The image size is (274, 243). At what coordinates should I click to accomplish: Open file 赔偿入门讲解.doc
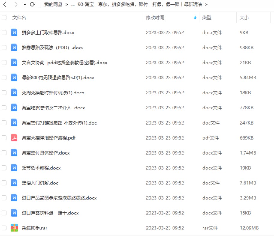(x=40, y=183)
